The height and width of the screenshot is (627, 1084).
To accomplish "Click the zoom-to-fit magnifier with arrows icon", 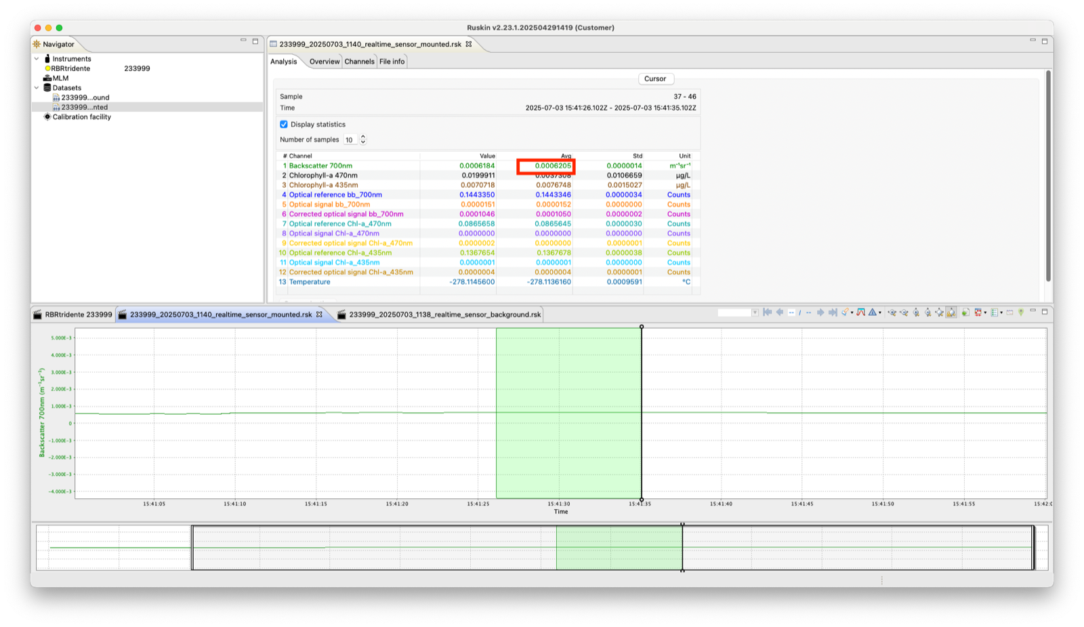I will coord(939,312).
